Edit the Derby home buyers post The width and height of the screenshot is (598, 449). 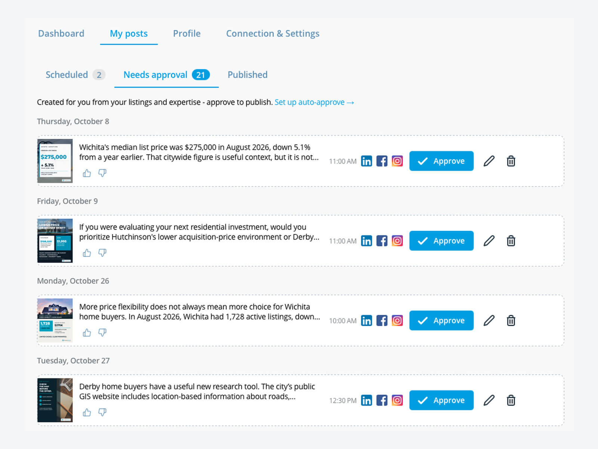489,400
